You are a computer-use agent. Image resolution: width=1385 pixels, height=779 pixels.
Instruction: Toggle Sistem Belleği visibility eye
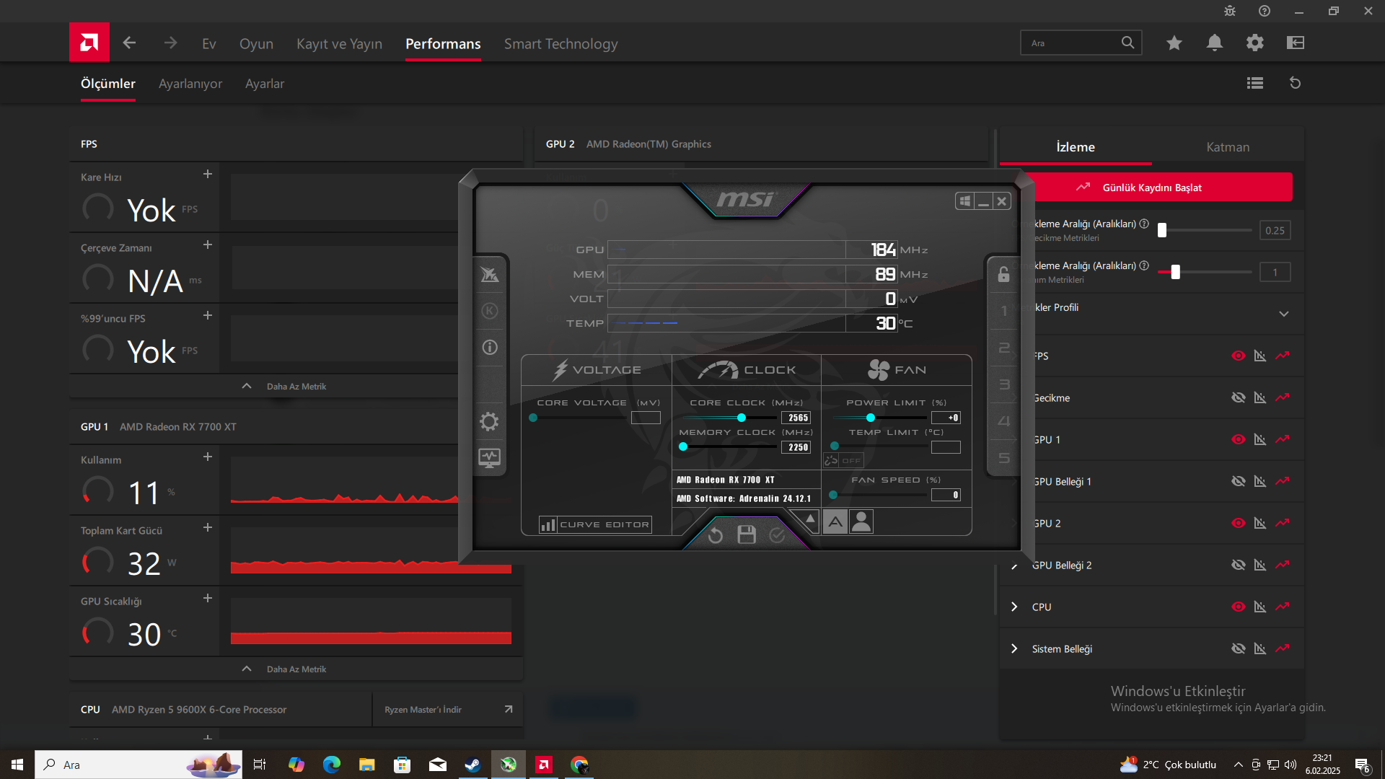(x=1239, y=648)
